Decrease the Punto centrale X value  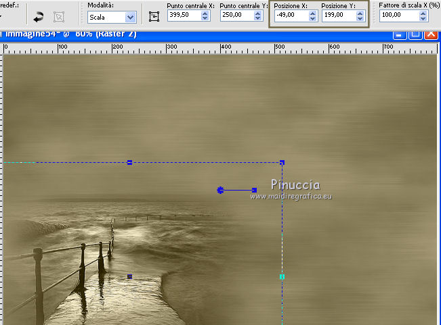point(205,18)
